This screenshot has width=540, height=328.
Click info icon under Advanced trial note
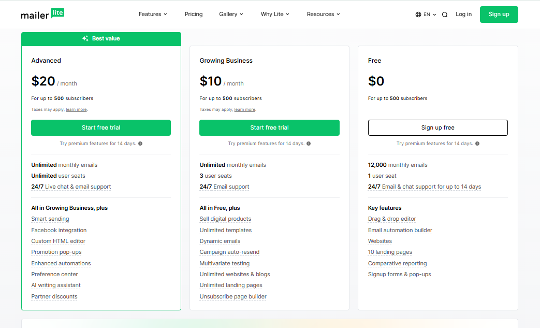pos(140,144)
